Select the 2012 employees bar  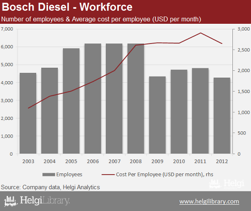point(222,116)
